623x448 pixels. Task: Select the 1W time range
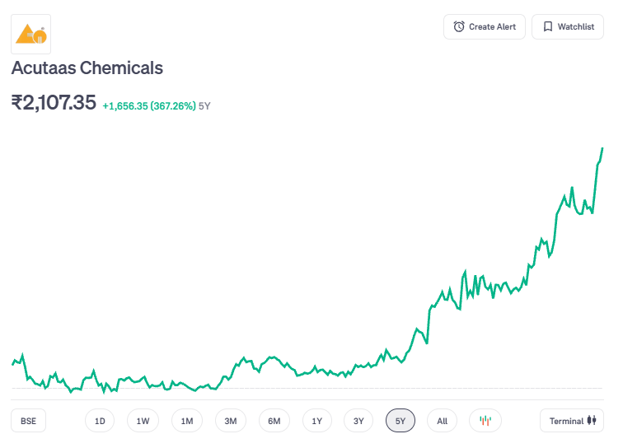click(143, 421)
